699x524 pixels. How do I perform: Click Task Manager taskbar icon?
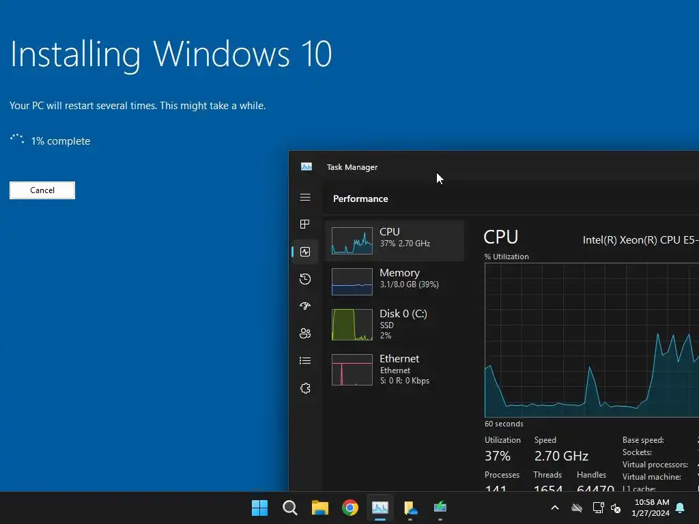coord(380,508)
